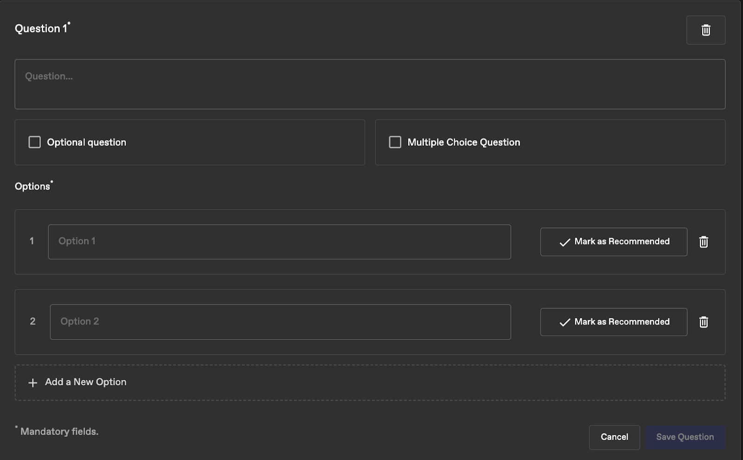Click the 'Multiple Choice Question' label text
743x460 pixels.
tap(463, 143)
